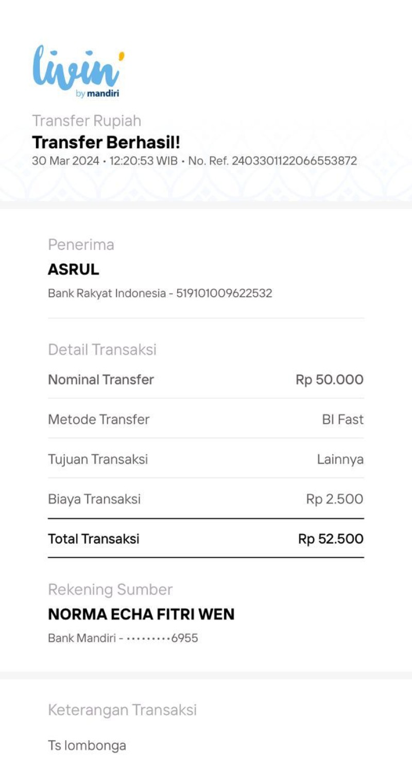Click the transaction date 30 Mar 2024
412x769 pixels.
point(65,161)
